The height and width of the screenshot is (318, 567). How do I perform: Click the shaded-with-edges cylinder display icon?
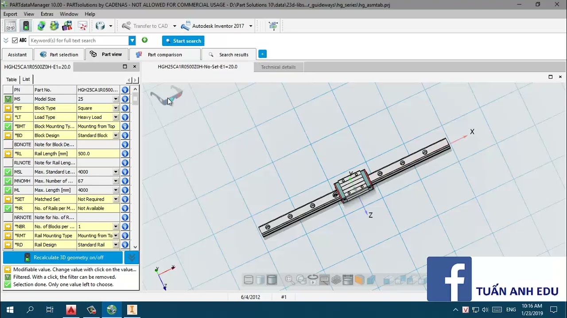(272, 280)
